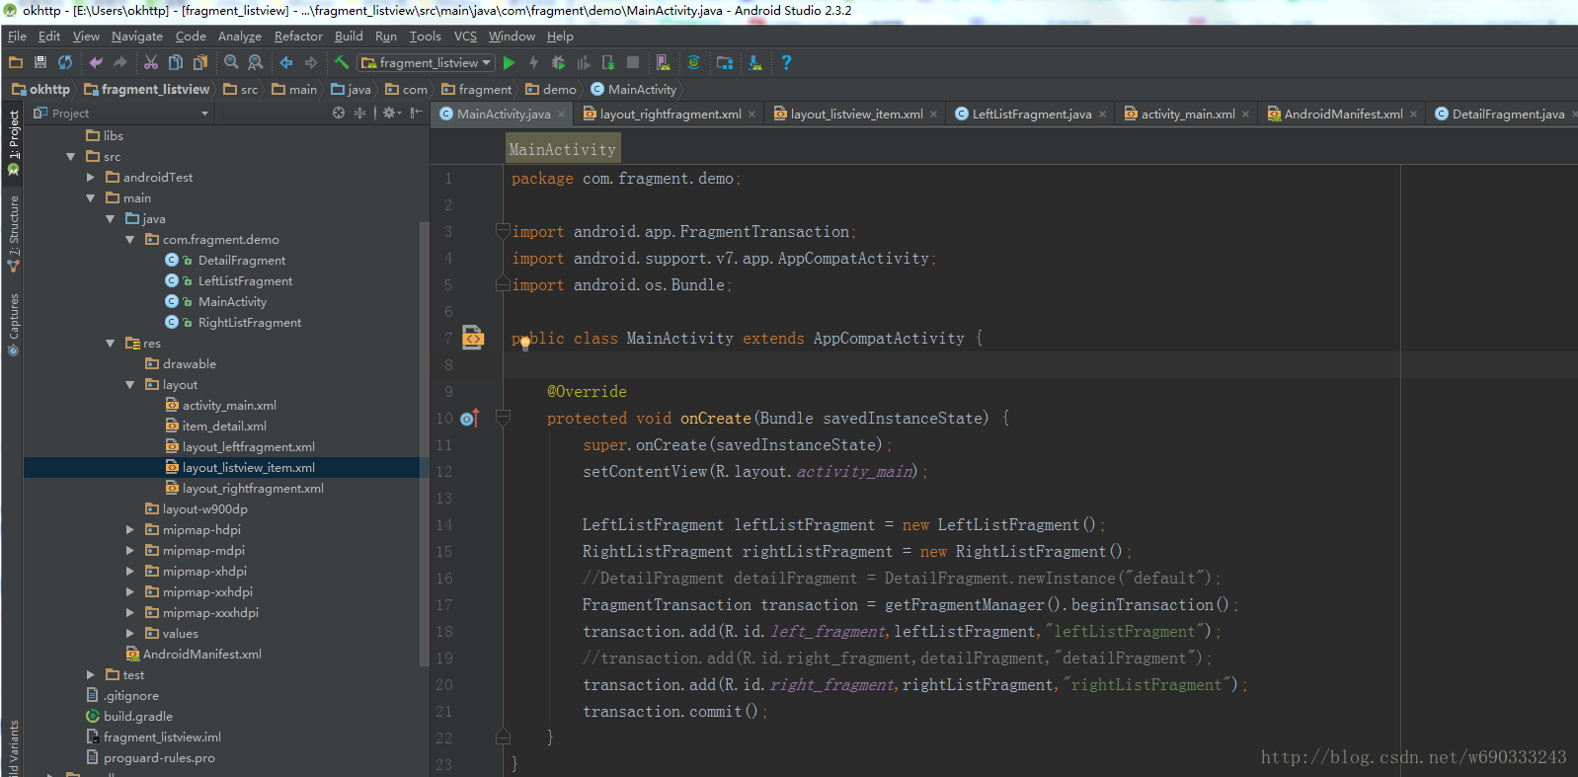The width and height of the screenshot is (1578, 777).
Task: Expand the androidTest folder
Action: (x=90, y=178)
